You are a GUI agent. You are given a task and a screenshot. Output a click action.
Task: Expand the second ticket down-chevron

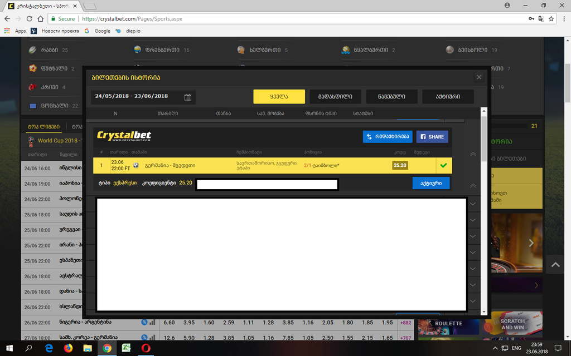[473, 220]
